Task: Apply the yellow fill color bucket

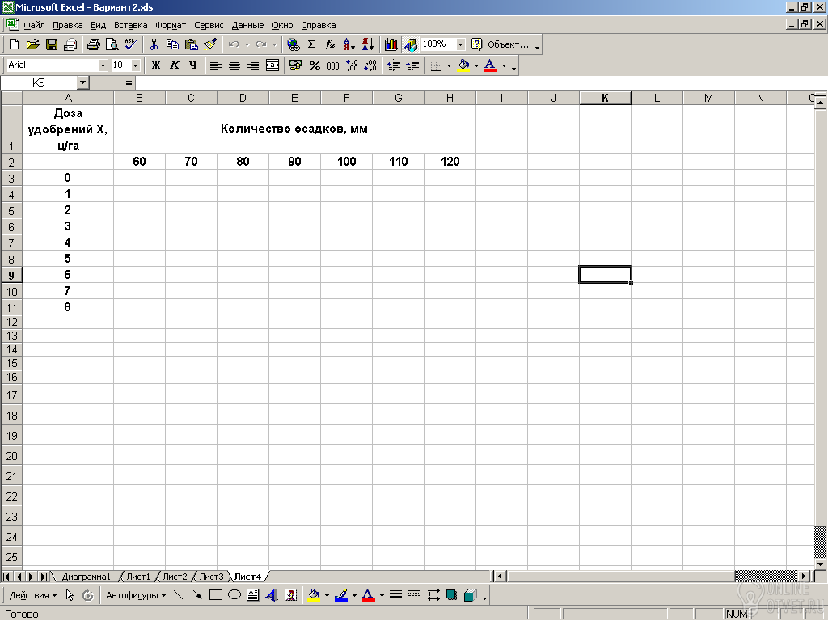Action: [463, 65]
